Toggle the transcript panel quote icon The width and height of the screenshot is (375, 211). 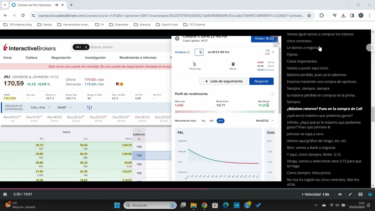[370, 194]
